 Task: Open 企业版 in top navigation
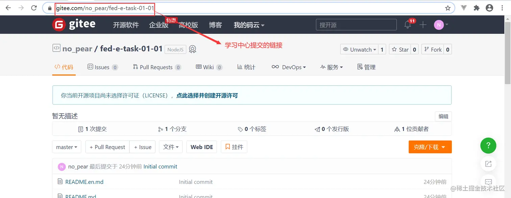[x=159, y=25]
